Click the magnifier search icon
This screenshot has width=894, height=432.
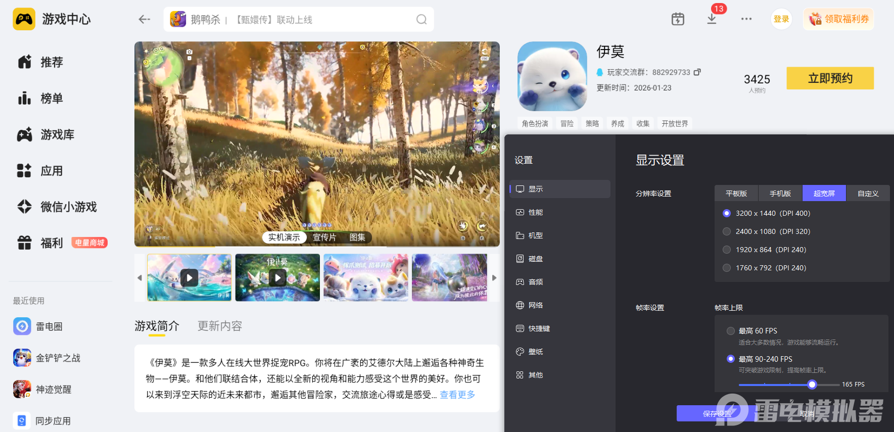pyautogui.click(x=421, y=19)
